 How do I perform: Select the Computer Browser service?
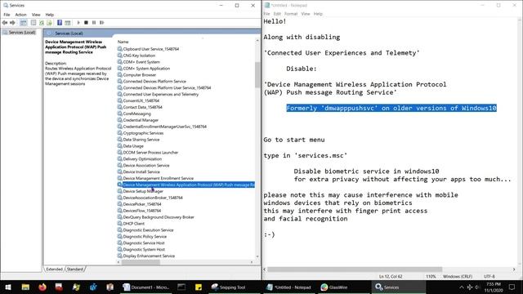pyautogui.click(x=140, y=75)
